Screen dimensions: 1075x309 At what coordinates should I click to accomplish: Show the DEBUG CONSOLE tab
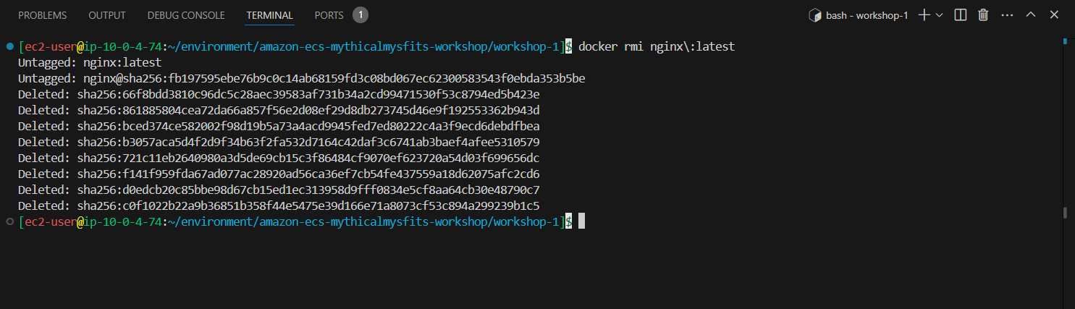pos(186,15)
